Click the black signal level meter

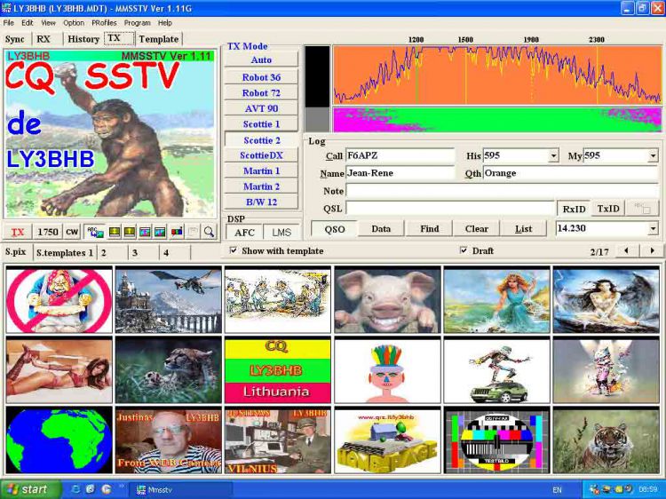317,76
